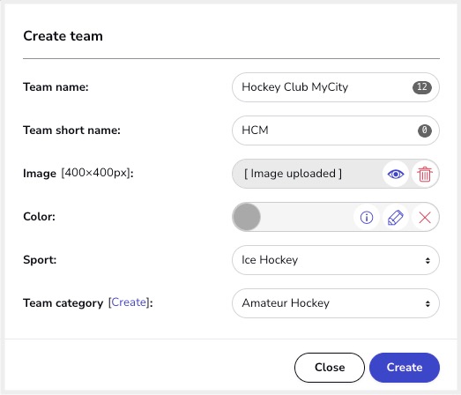Click the 12 character counter badge

tap(422, 87)
